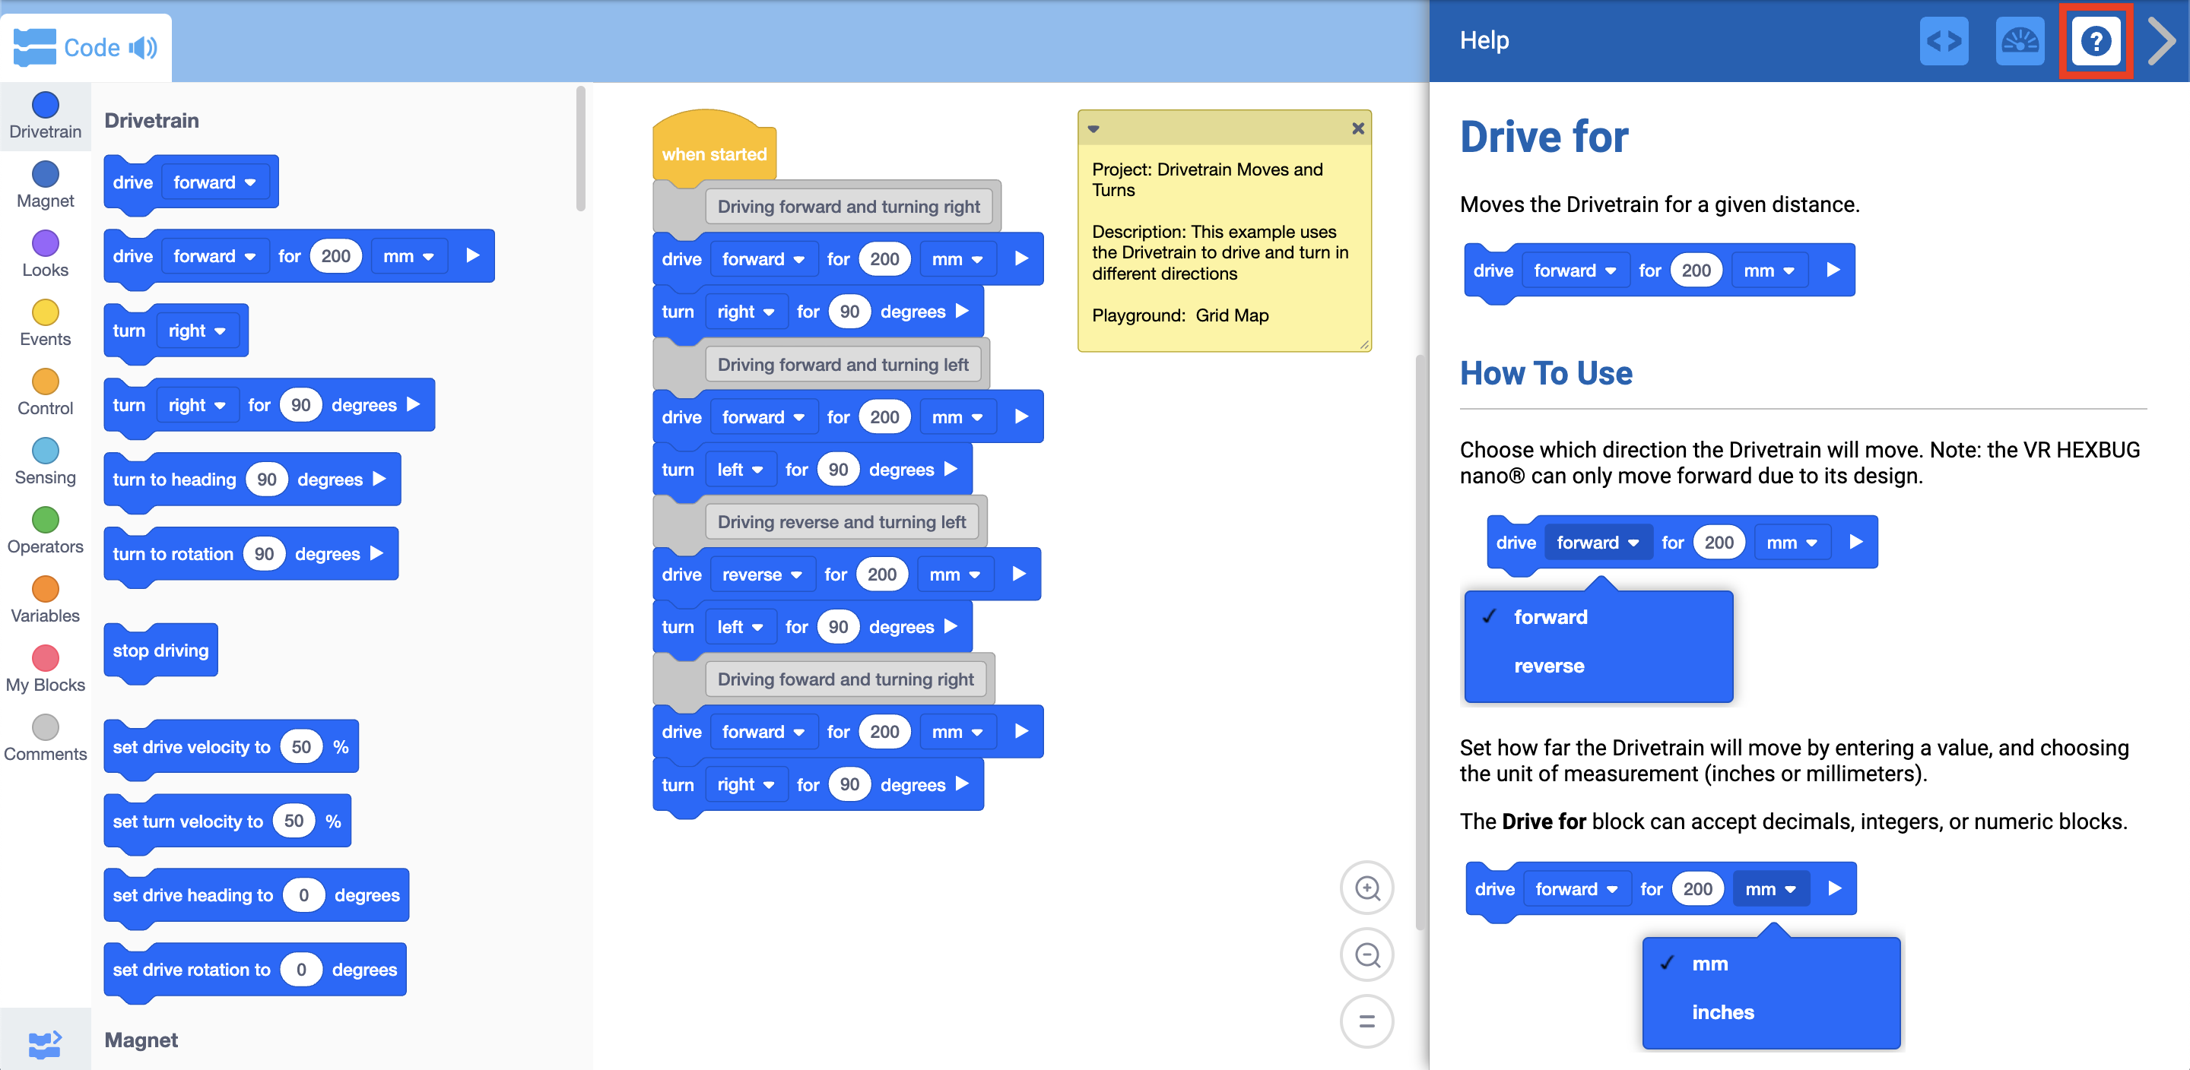Viewport: 2190px width, 1070px height.
Task: Click the stop driving button block
Action: click(159, 650)
